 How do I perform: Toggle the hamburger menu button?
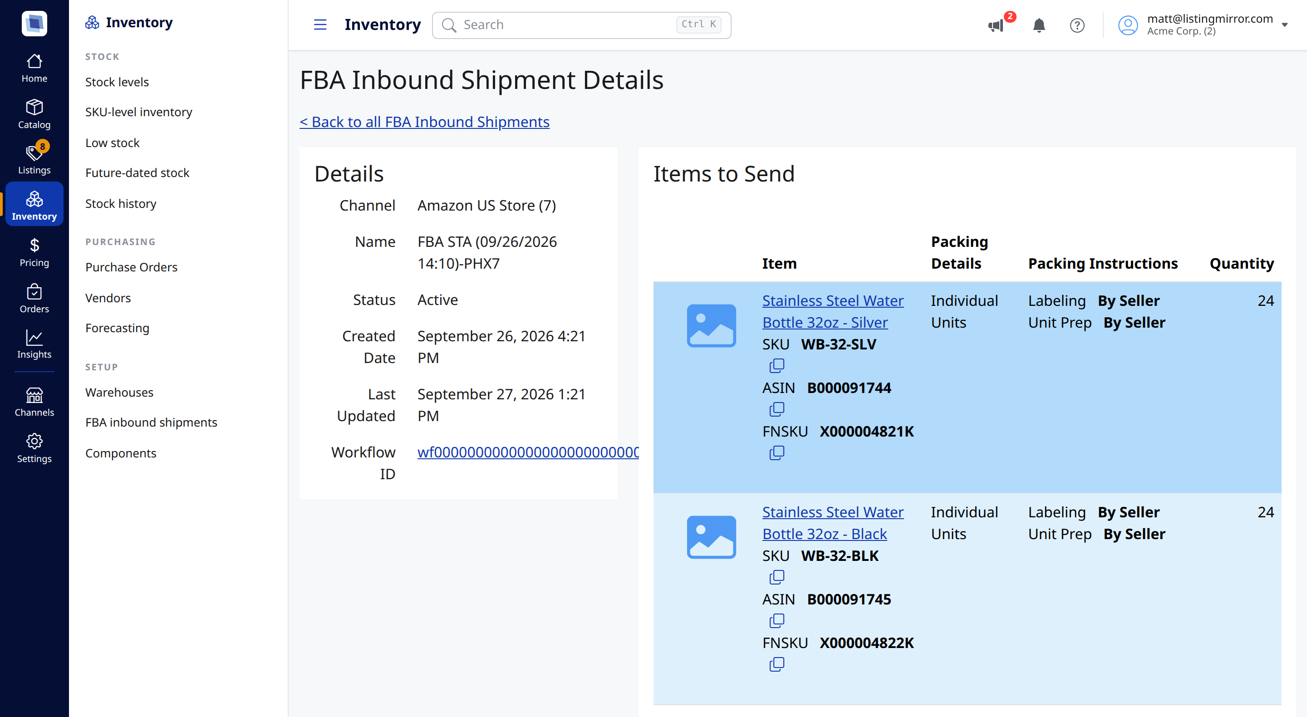click(x=320, y=25)
